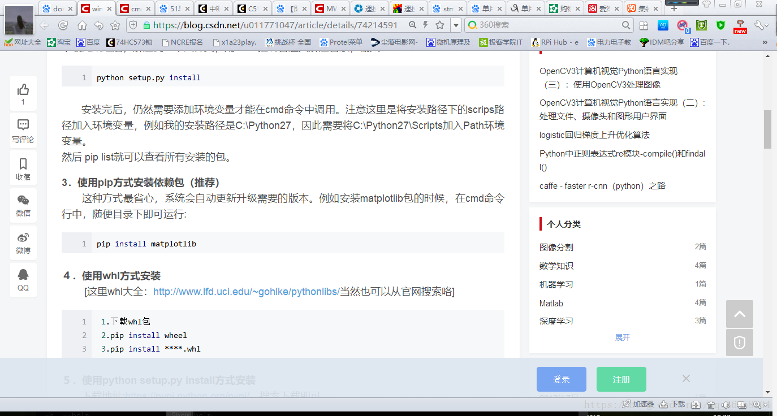Go to the browser home page icon

[82, 25]
